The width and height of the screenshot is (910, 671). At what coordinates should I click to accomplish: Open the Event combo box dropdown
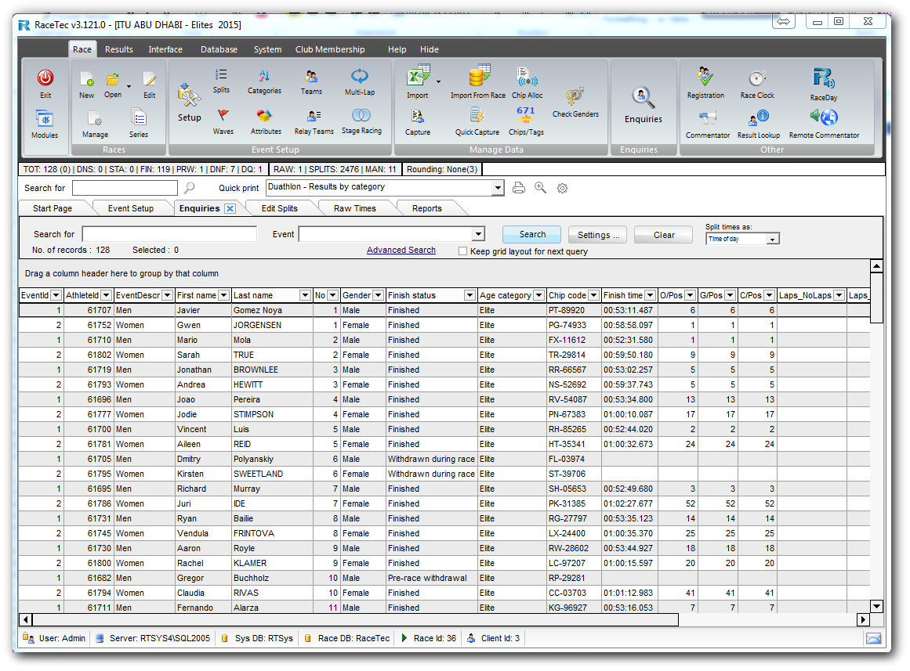(478, 234)
